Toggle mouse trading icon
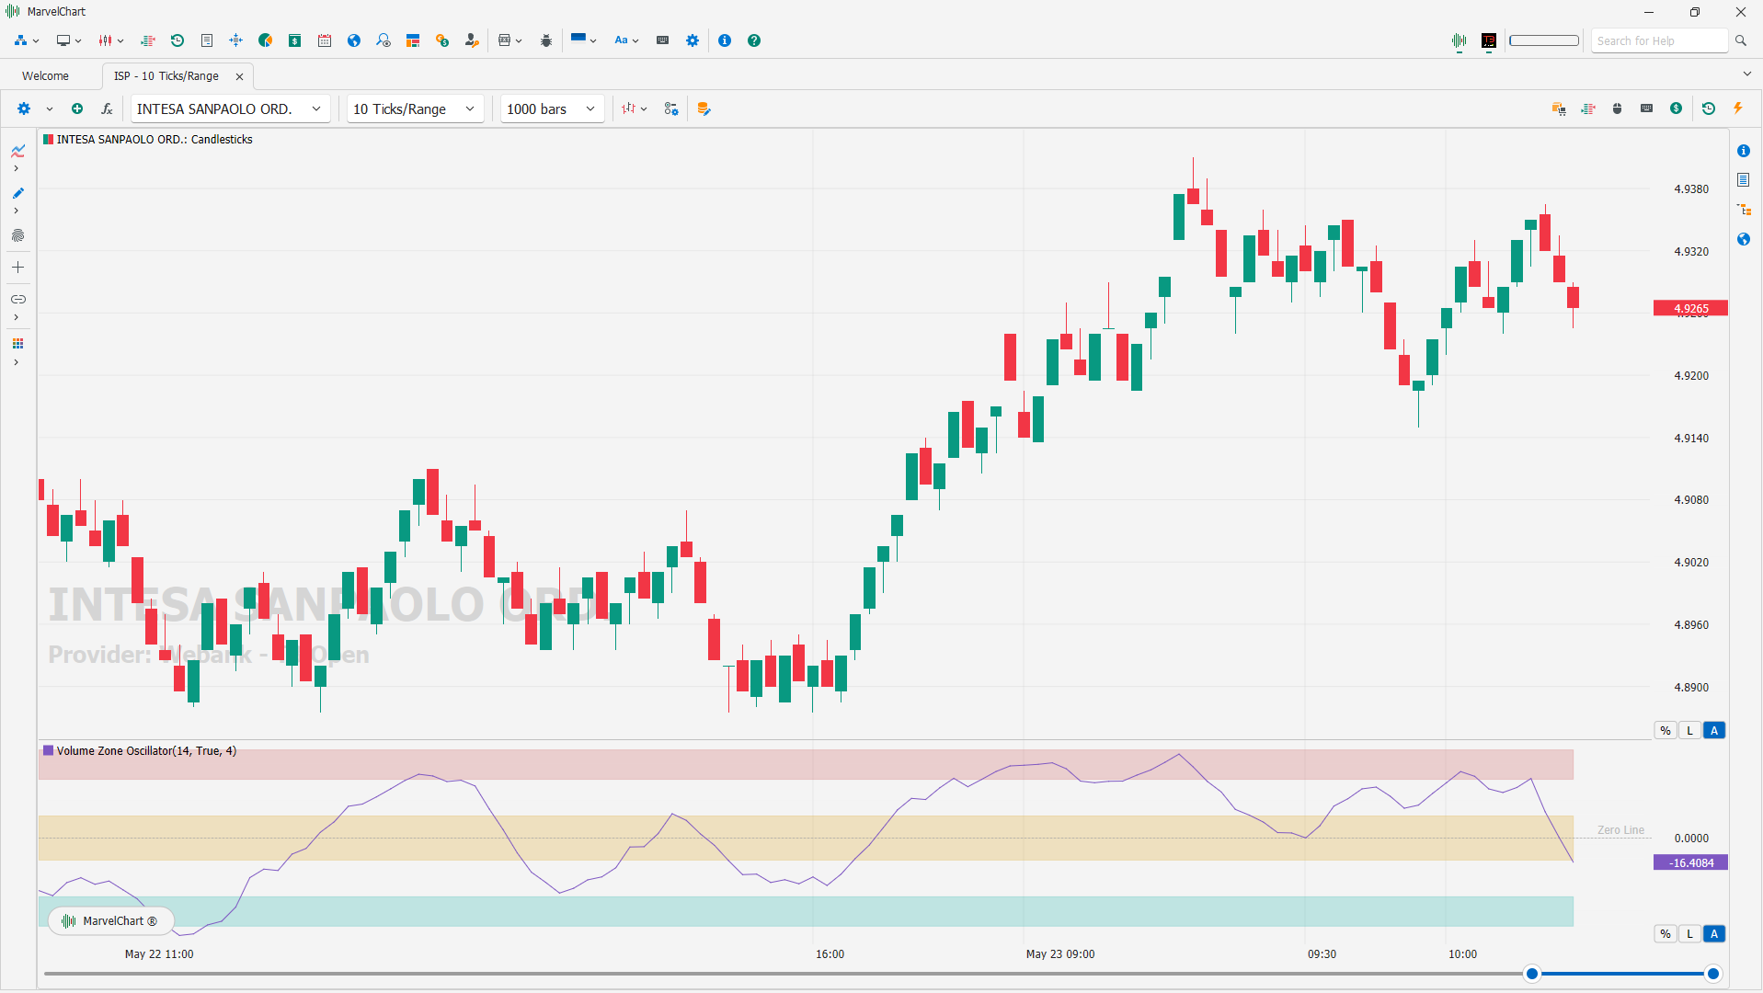Screen dimensions: 1763x993 point(1618,108)
